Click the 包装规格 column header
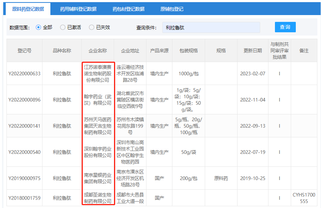The height and width of the screenshot is (208, 321). click(x=189, y=51)
